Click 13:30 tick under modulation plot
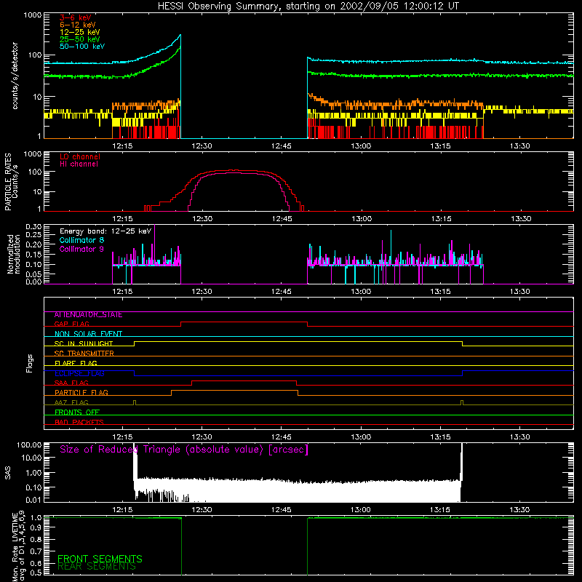This screenshot has height=582, width=582. (520, 292)
